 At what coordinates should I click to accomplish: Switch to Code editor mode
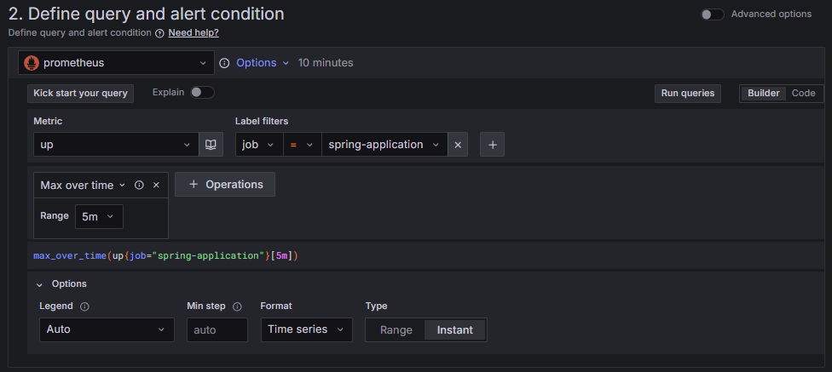pyautogui.click(x=803, y=93)
